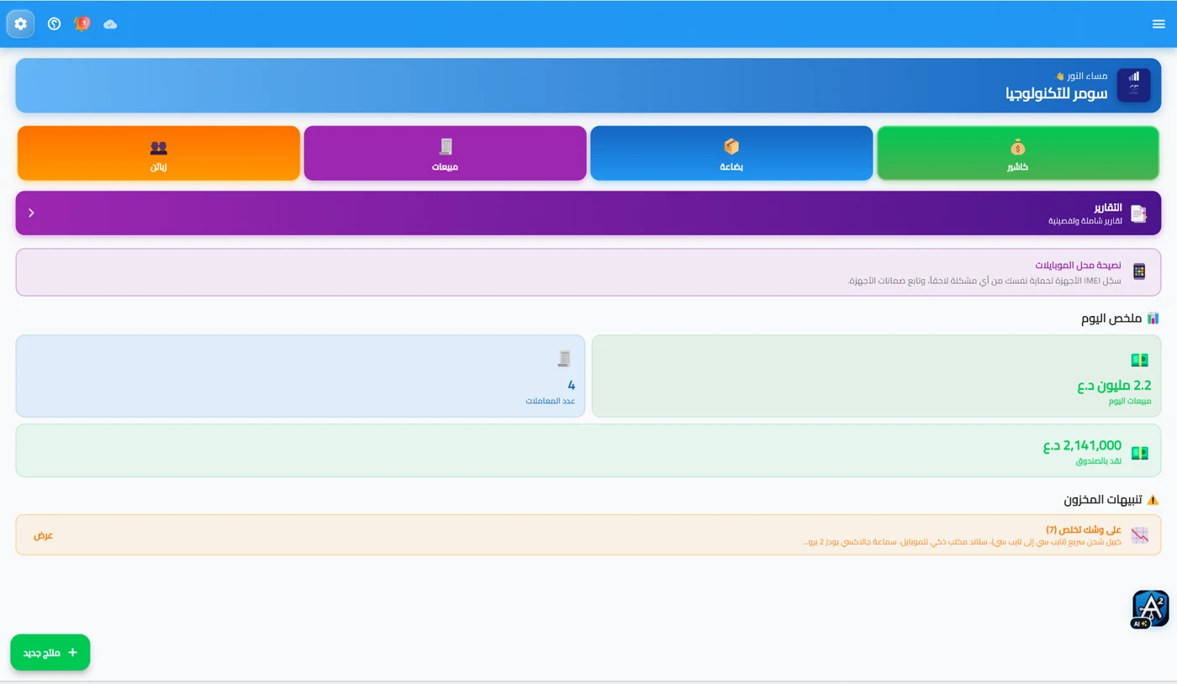Click the circular help icon beside the gear
1177x684 pixels.
pyautogui.click(x=55, y=24)
